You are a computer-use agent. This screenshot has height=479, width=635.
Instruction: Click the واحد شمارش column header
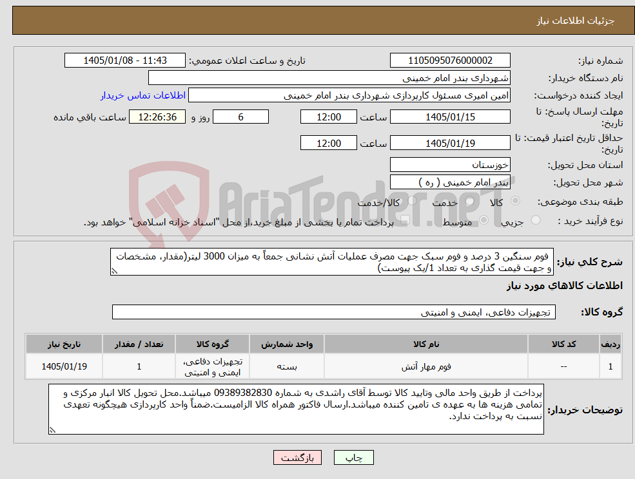tap(287, 344)
